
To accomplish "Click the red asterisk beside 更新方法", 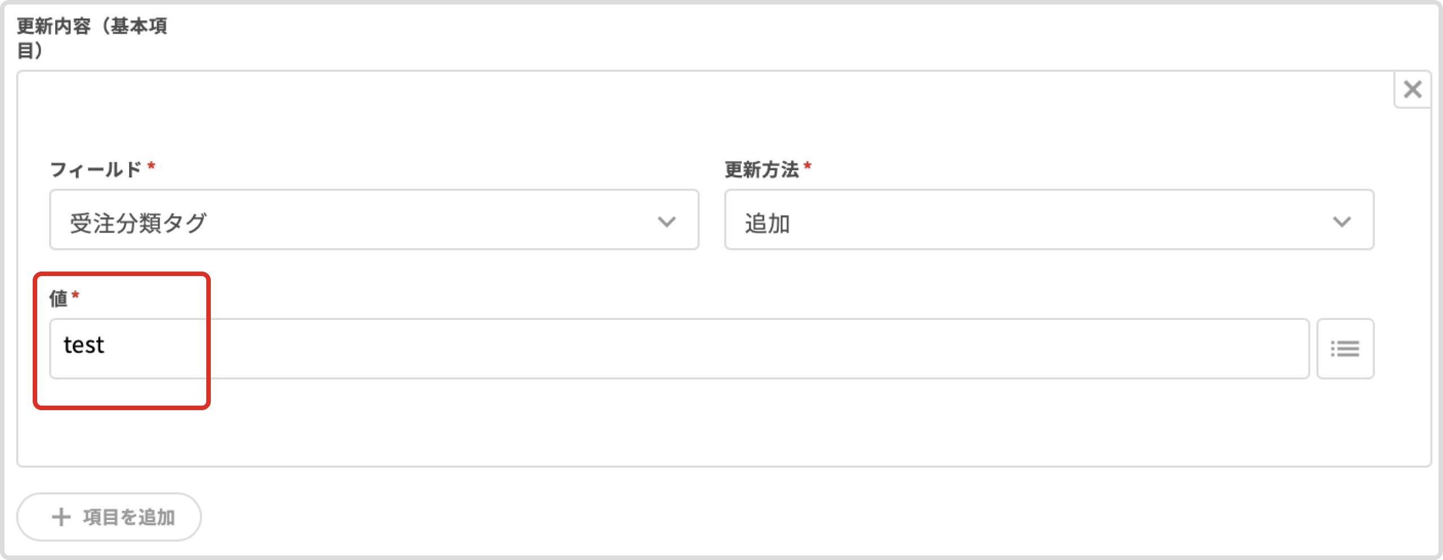I will coord(808,167).
